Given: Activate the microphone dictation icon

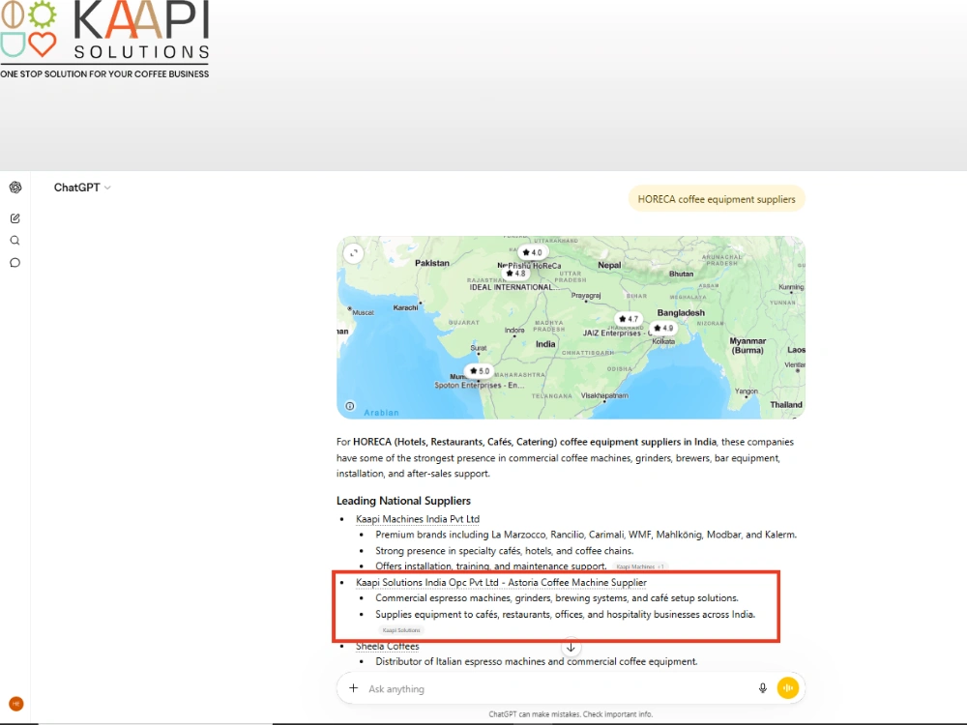Looking at the screenshot, I should point(762,688).
